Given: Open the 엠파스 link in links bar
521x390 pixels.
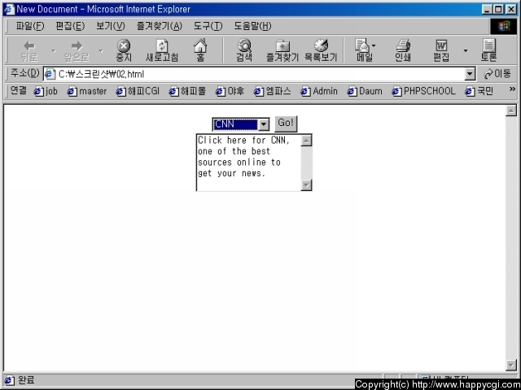Looking at the screenshot, I should 273,91.
